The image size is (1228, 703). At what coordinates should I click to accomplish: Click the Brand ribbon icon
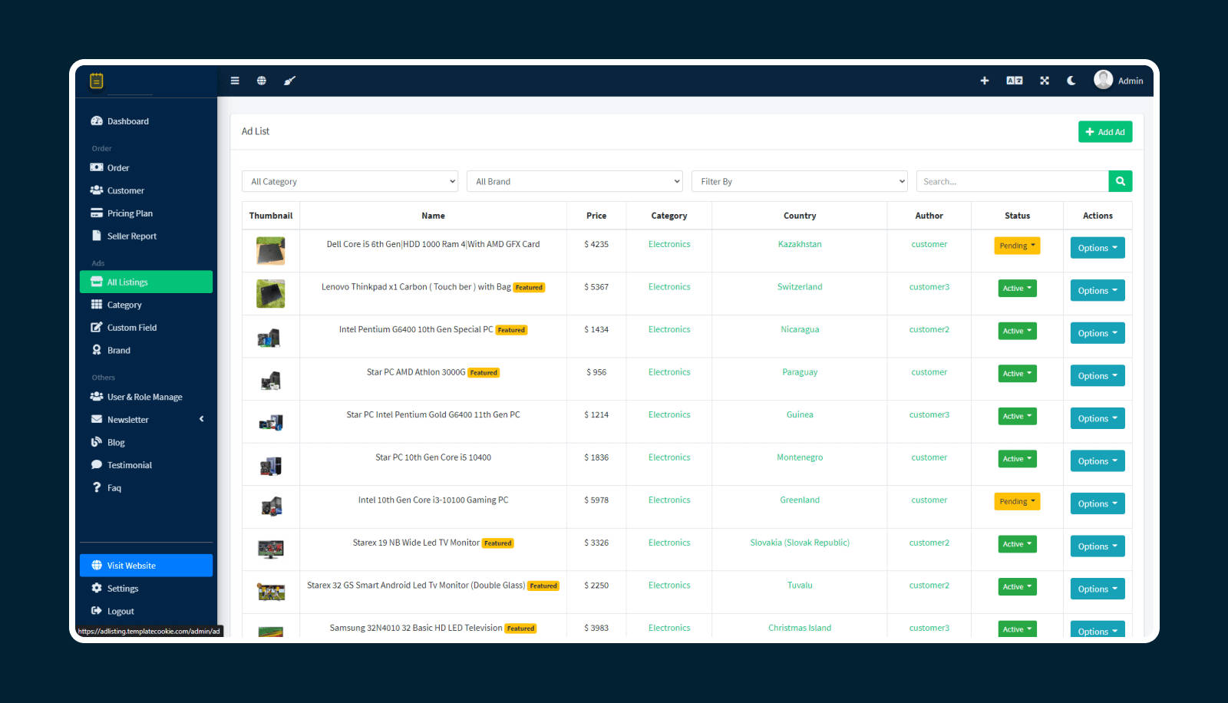coord(97,350)
